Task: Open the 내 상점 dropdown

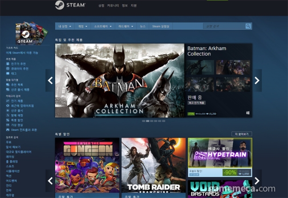Action: point(65,26)
